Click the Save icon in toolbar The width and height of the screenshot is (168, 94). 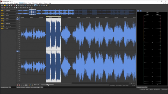(x=7, y=5)
